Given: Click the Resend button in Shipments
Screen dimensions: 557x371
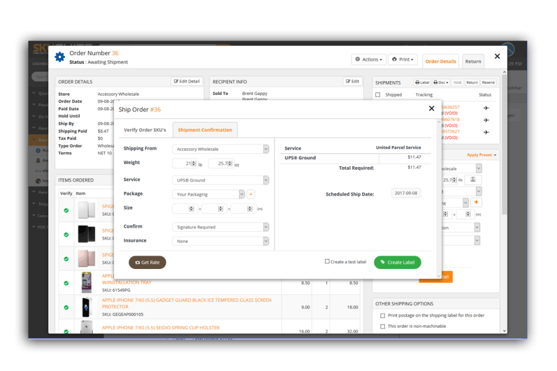Looking at the screenshot, I should point(488,82).
